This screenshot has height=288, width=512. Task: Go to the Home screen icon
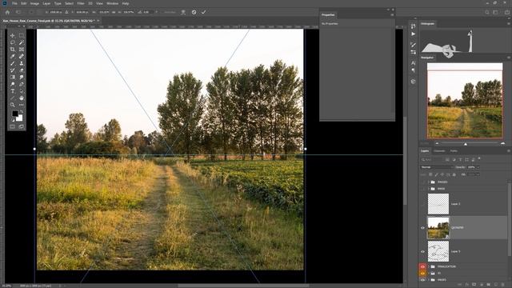[x=7, y=12]
